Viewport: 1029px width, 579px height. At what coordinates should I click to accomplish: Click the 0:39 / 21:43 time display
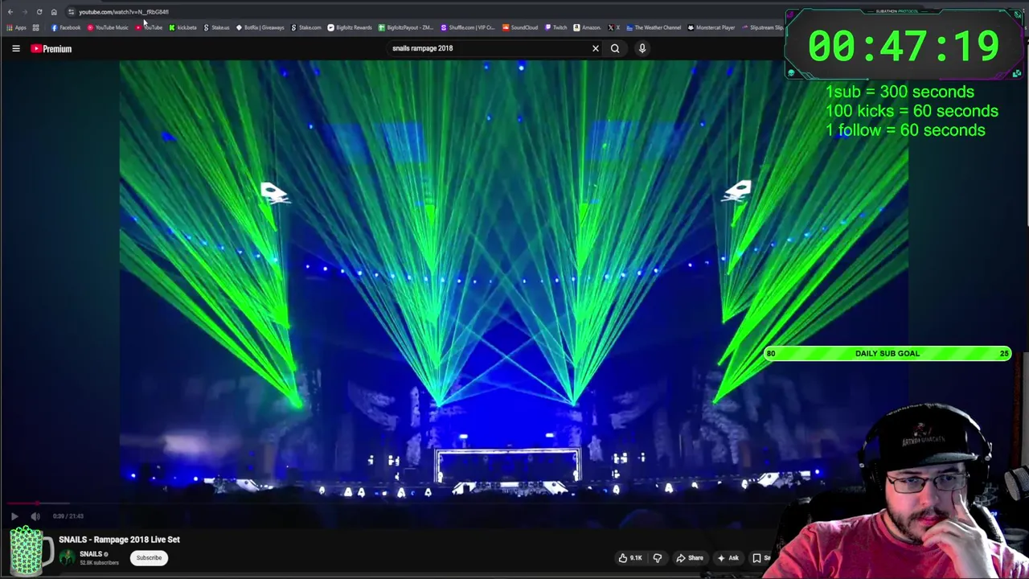pyautogui.click(x=68, y=516)
